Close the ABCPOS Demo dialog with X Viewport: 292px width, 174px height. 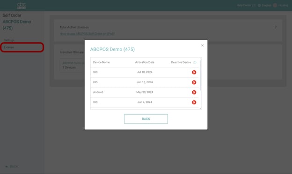tap(202, 45)
